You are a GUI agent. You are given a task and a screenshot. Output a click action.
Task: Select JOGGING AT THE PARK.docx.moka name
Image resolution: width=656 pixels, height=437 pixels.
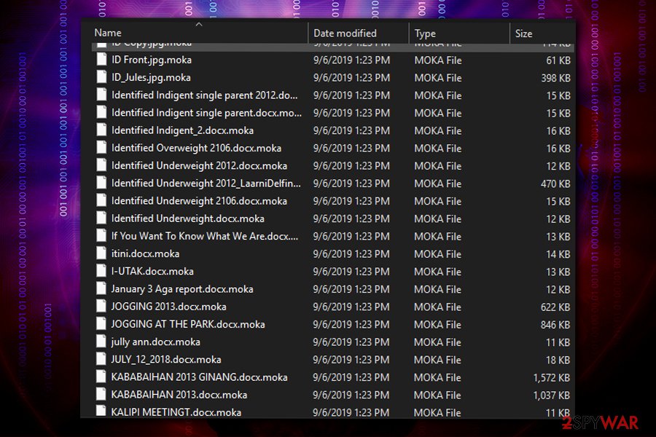[x=188, y=324]
